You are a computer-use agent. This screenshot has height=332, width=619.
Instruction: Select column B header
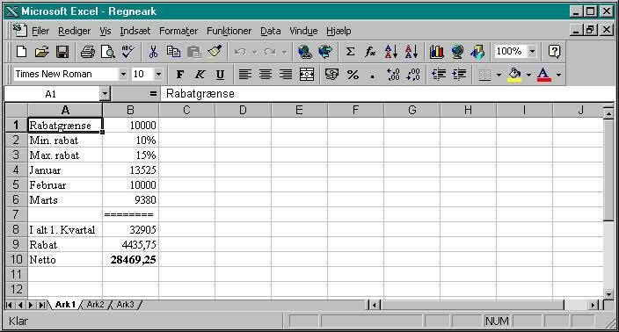[x=130, y=110]
